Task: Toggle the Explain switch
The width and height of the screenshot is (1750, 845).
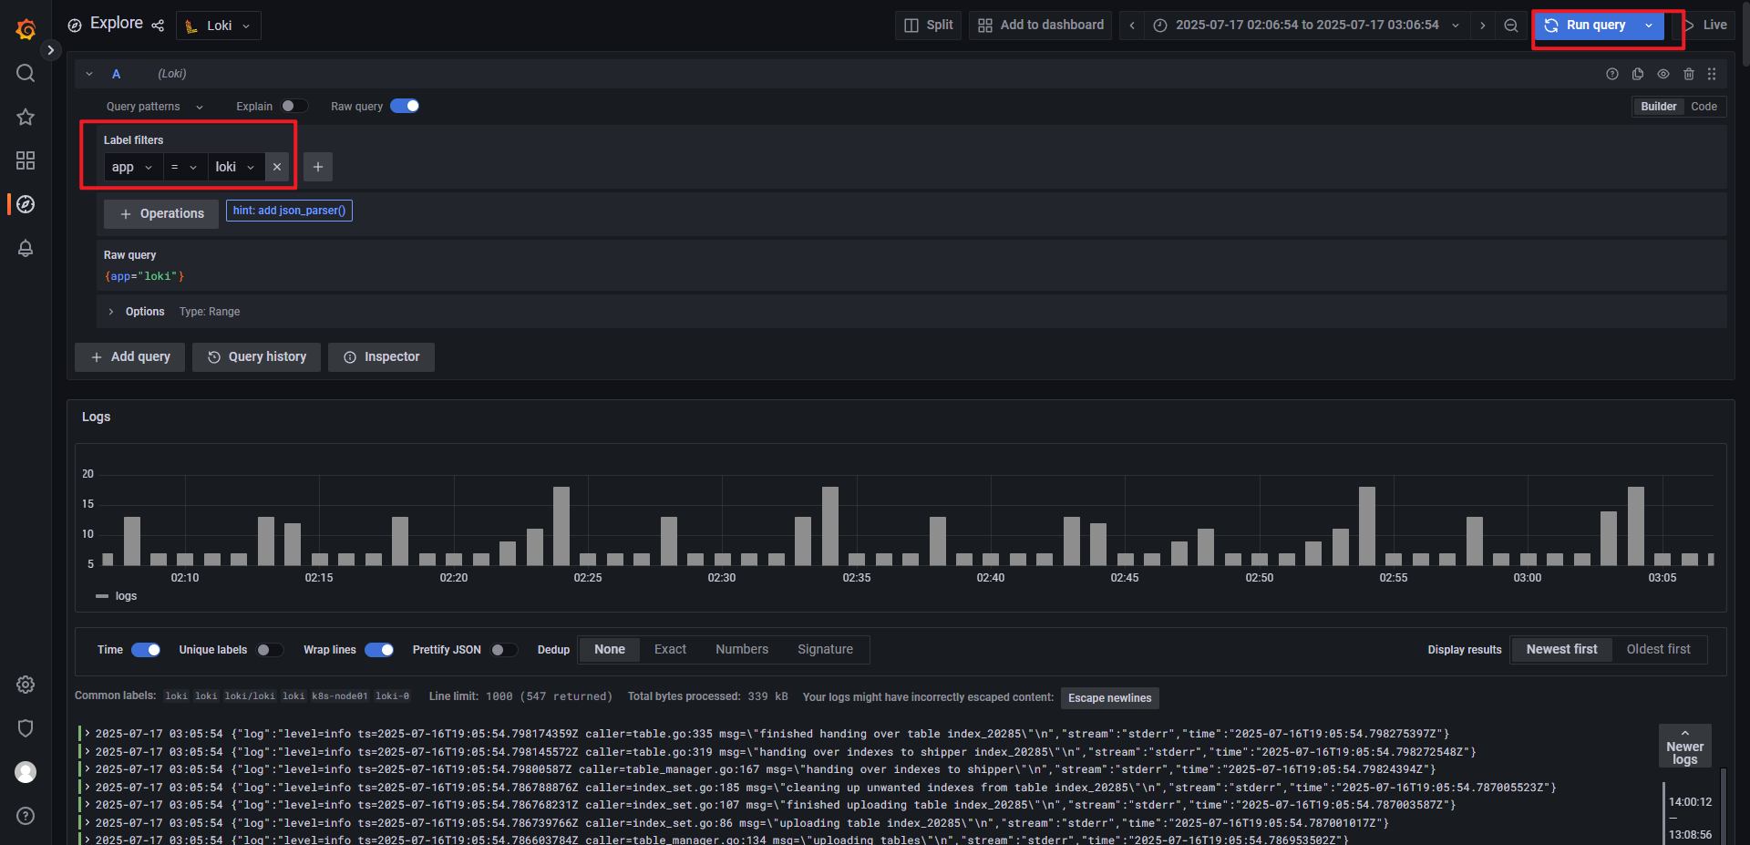Action: 294,107
